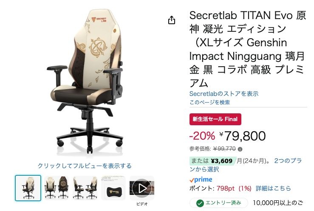Click the 新生活セール Final badge

pyautogui.click(x=215, y=119)
